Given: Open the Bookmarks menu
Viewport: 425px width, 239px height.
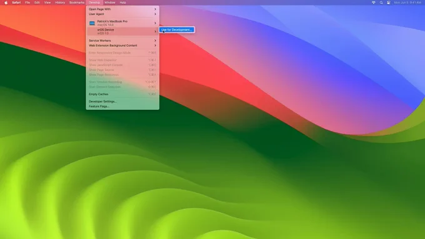Looking at the screenshot, I should click(x=77, y=2).
